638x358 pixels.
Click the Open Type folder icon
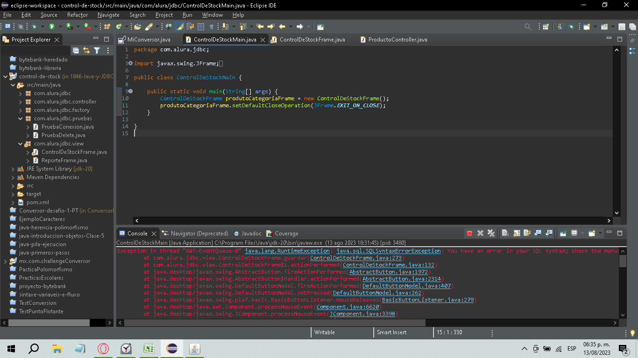click(138, 27)
